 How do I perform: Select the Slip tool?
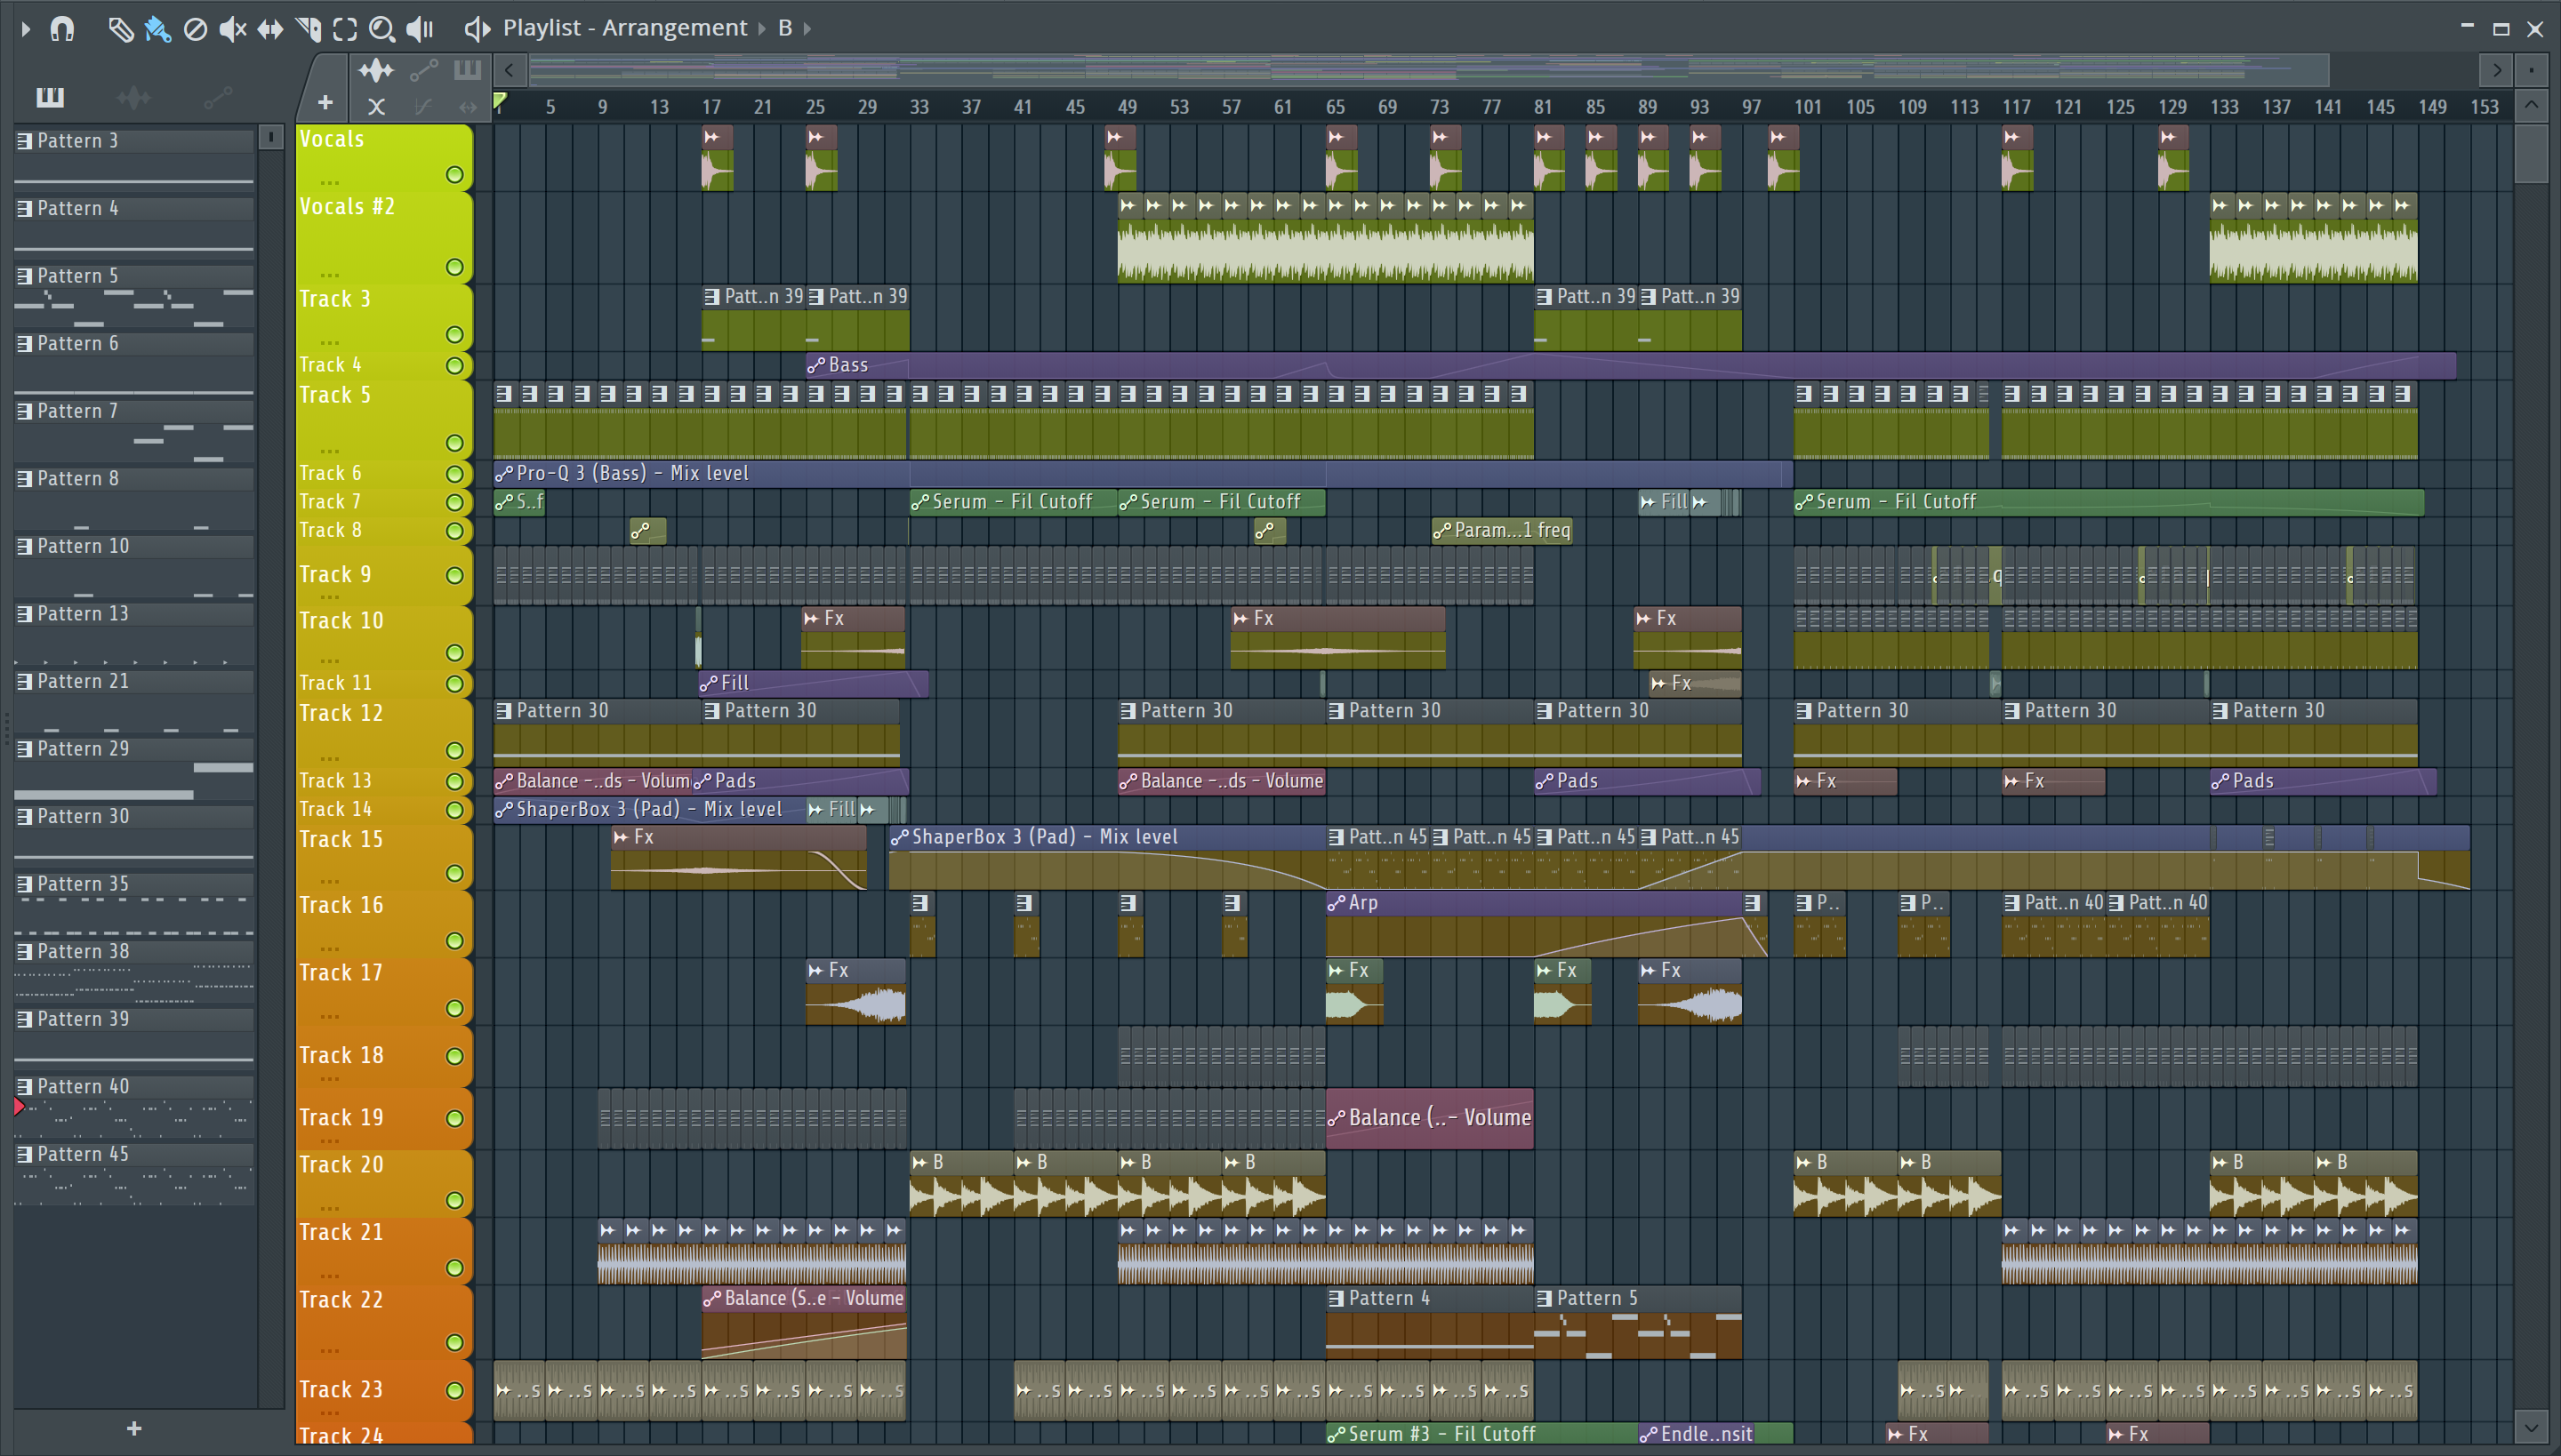tap(270, 29)
